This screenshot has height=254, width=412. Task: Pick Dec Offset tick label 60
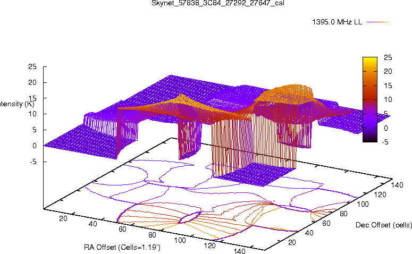[326, 223]
